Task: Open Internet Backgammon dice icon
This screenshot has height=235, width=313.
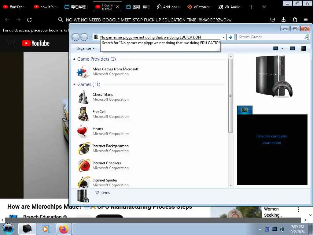Action: pyautogui.click(x=84, y=148)
